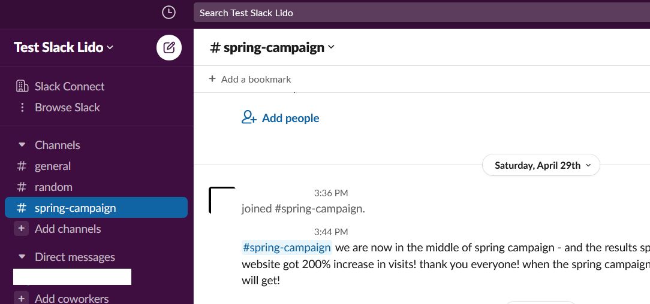
Task: Click the Add channels plus icon
Action: tap(21, 229)
